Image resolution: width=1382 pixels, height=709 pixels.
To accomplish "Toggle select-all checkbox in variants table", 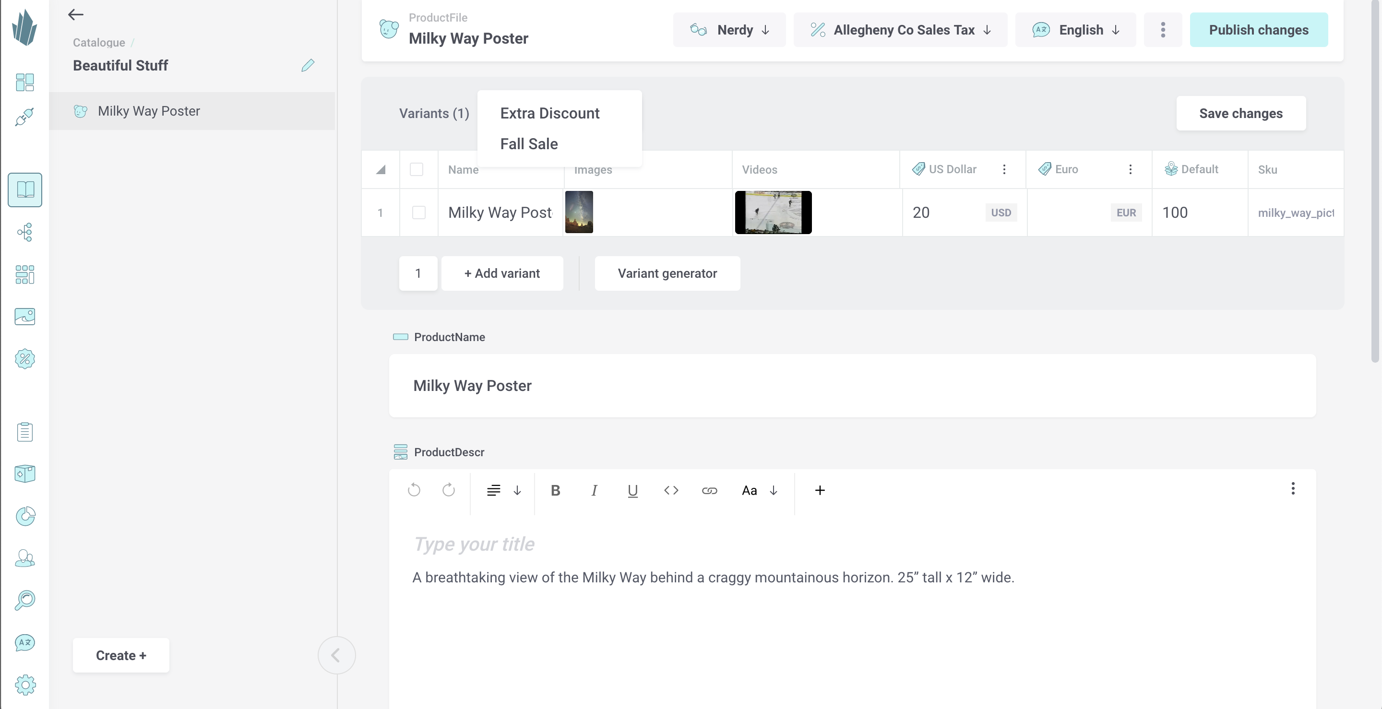I will (417, 170).
